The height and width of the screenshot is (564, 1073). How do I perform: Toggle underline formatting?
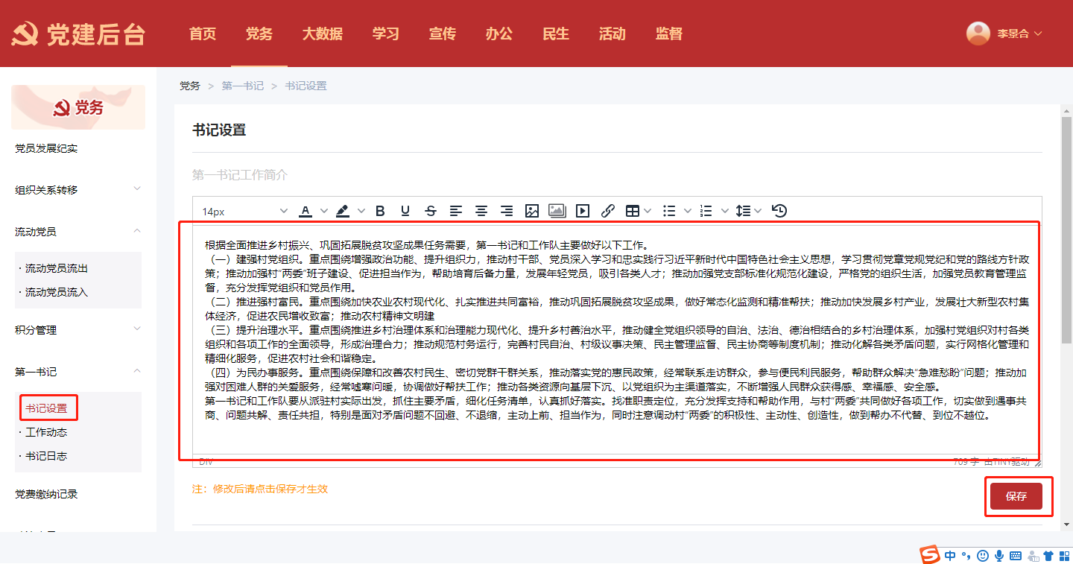click(405, 211)
